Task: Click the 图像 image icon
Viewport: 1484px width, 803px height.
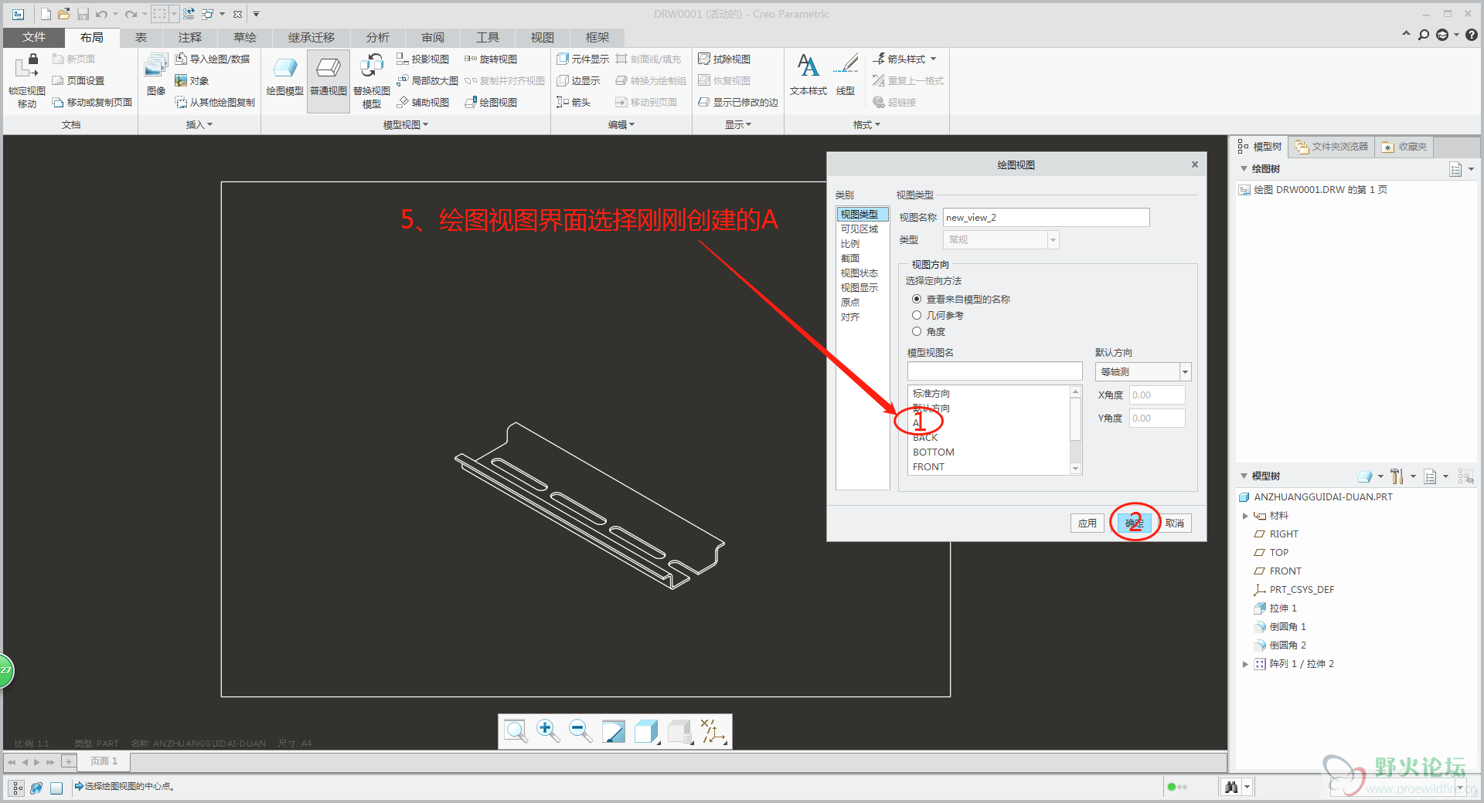Action: coord(156,75)
